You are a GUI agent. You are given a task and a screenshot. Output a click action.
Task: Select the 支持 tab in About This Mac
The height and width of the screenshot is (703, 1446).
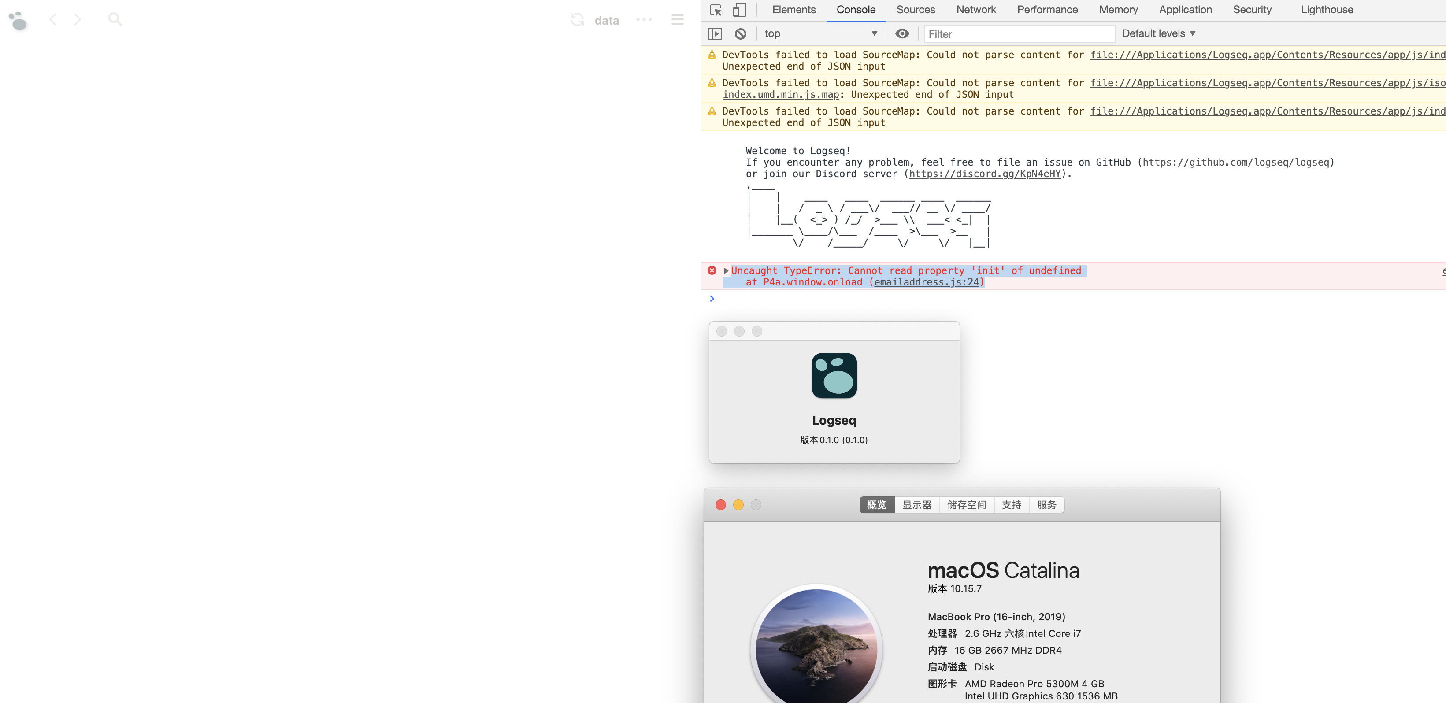point(1012,505)
